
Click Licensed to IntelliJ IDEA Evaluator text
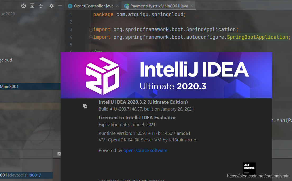pos(137,118)
